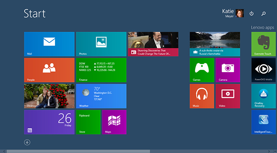Open the IntelligentTouch tile
277x153 pixels.
264,122
